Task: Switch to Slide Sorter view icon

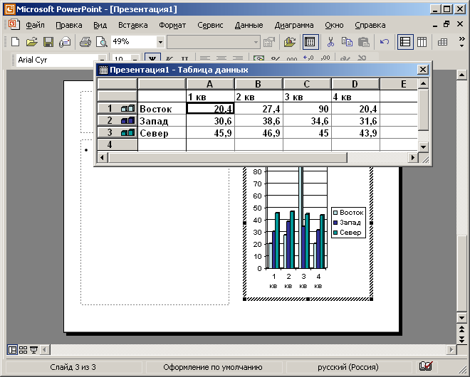Action: [23, 350]
